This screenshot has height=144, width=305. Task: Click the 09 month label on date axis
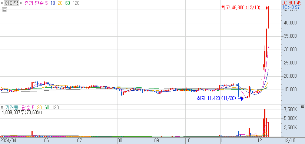coord(156,140)
